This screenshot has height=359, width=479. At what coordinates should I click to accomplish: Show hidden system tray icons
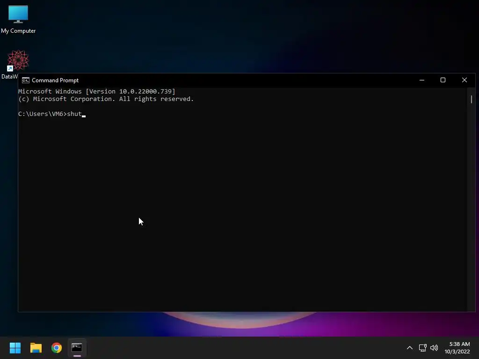pyautogui.click(x=410, y=348)
